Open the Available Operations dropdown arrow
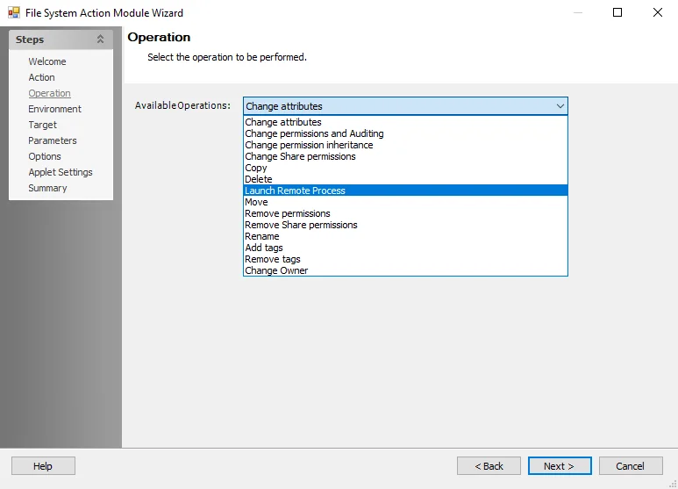Screen dimensions: 678x489 pyautogui.click(x=560, y=106)
